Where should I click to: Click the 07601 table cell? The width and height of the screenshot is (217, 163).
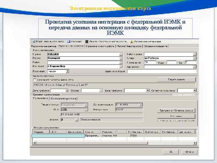(x=136, y=136)
